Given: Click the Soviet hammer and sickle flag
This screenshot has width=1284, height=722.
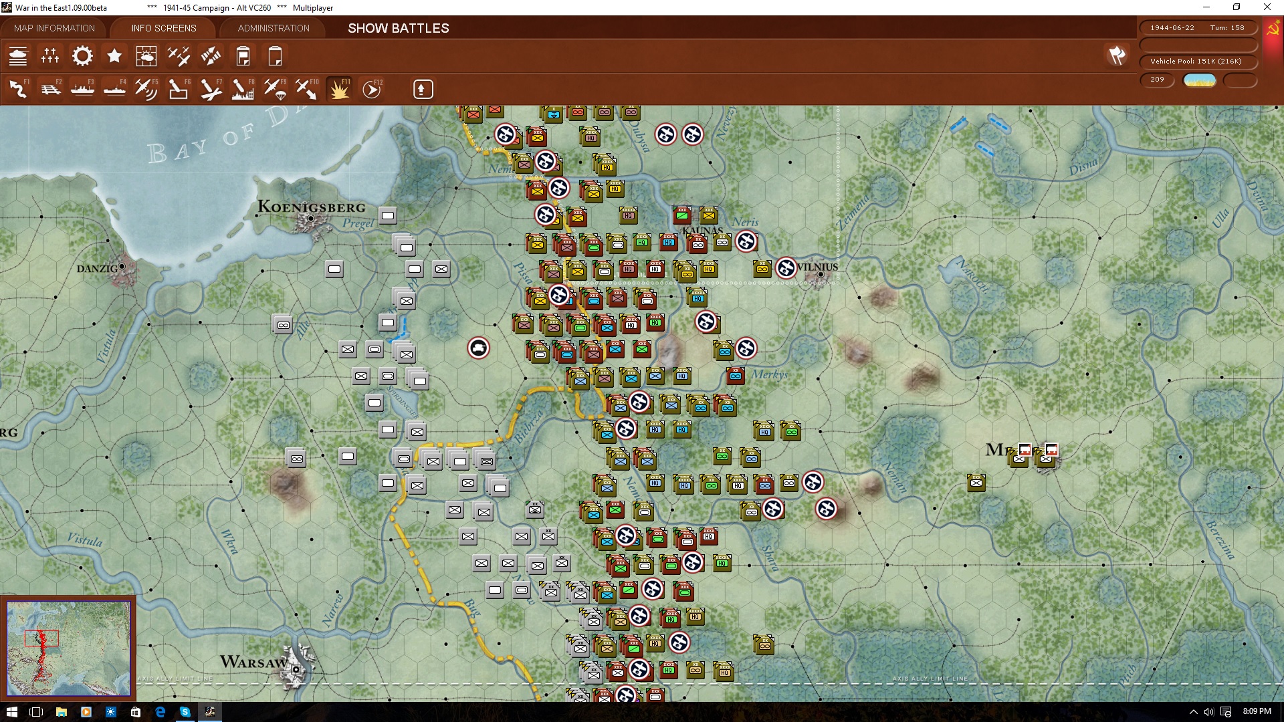Looking at the screenshot, I should pyautogui.click(x=1273, y=29).
